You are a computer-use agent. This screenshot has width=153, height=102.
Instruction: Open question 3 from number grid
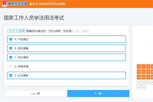click(148, 67)
